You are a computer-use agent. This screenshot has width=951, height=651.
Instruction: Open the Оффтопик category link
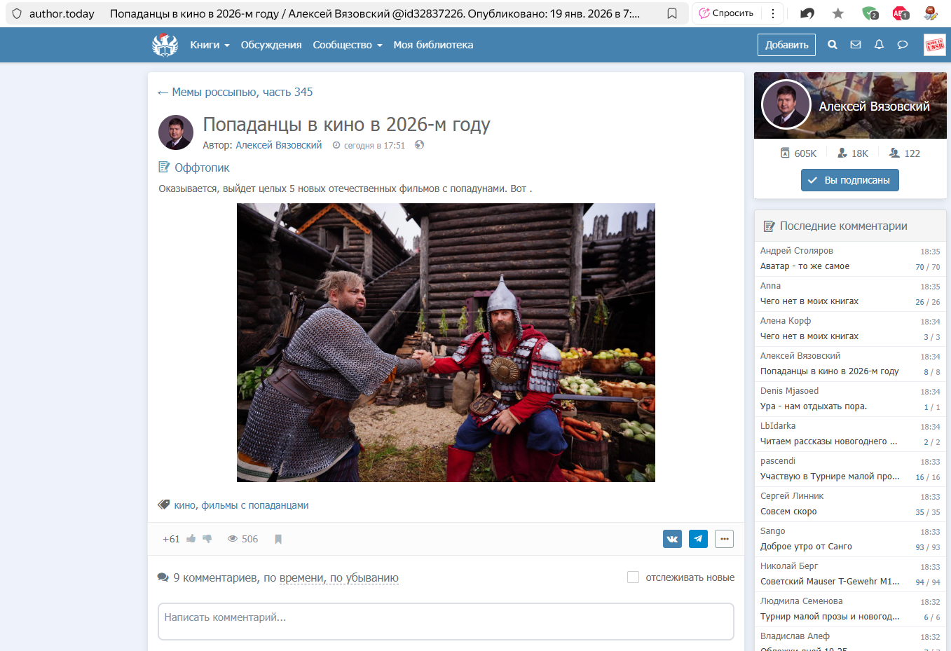click(x=202, y=167)
